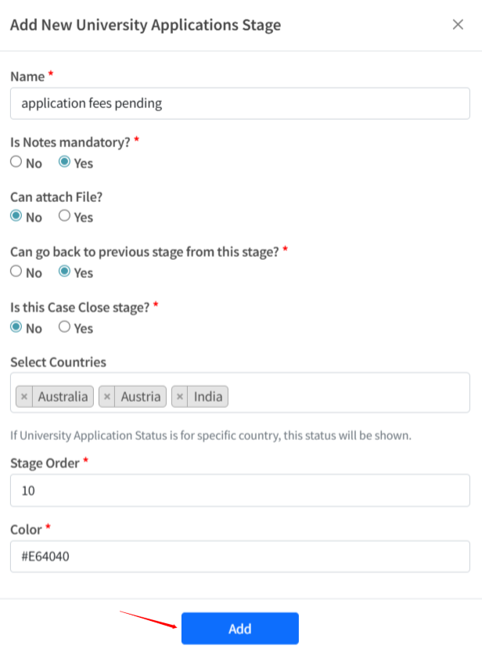Set Case Close stage to No
482x653 pixels.
point(16,327)
